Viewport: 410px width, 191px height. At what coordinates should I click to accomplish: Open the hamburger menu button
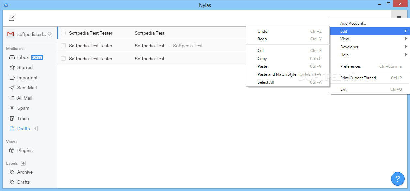[399, 18]
